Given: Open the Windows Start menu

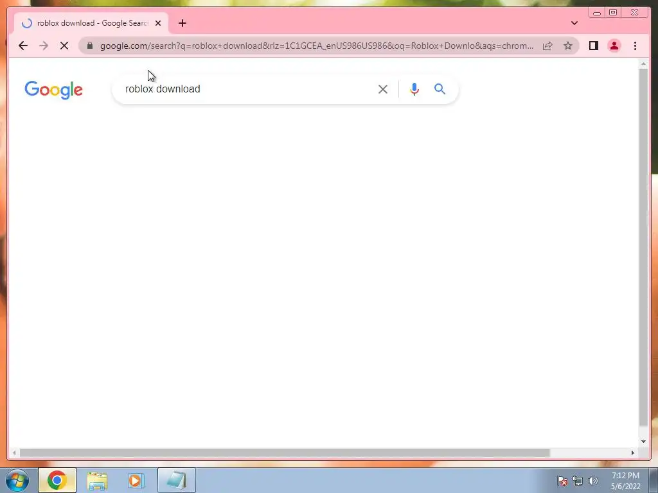Looking at the screenshot, I should pos(17,480).
